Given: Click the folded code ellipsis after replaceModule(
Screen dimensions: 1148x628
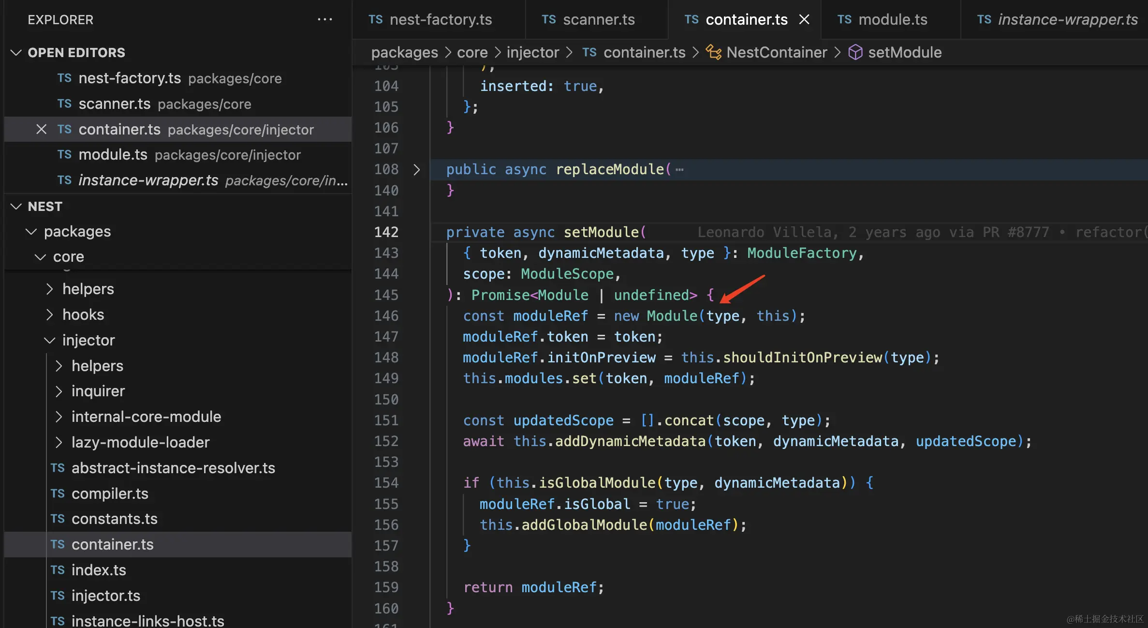Looking at the screenshot, I should (679, 170).
